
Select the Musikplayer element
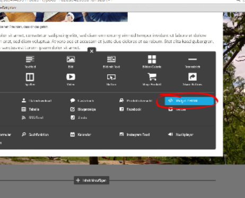tap(181, 134)
